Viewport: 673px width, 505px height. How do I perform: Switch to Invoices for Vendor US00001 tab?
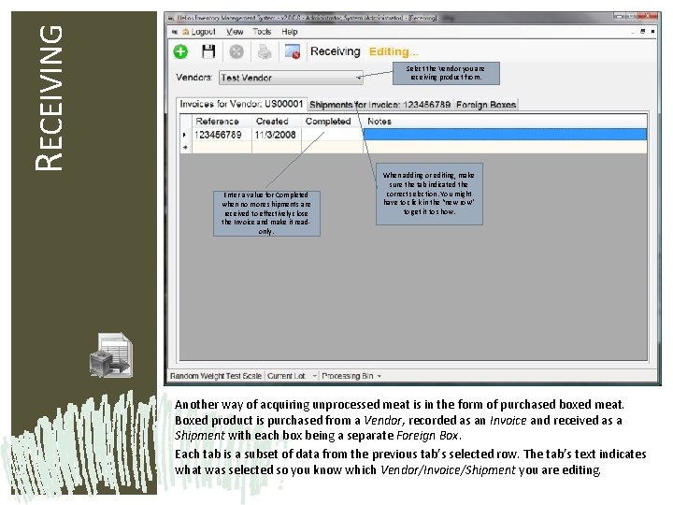click(x=241, y=104)
